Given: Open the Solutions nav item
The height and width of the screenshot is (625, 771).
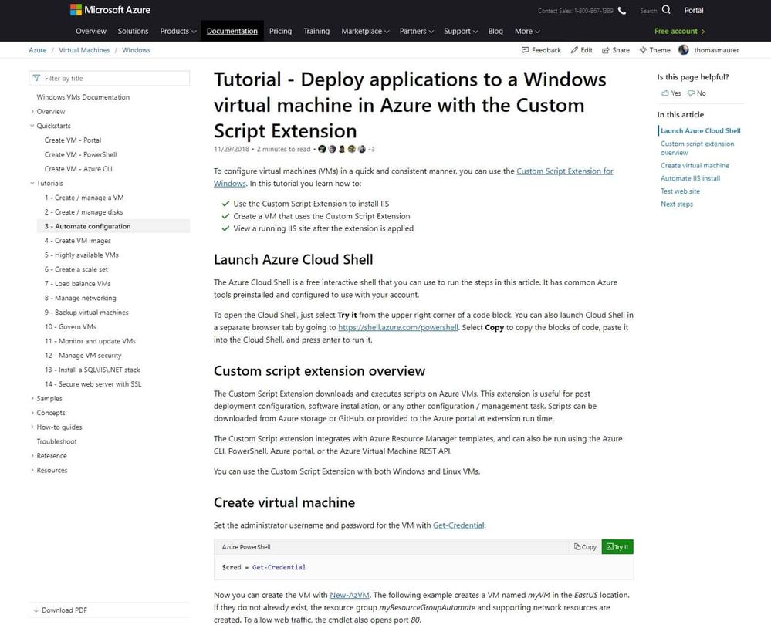Looking at the screenshot, I should click(x=133, y=31).
